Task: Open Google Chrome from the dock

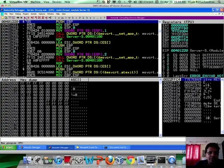Action: pyautogui.click(x=130, y=160)
